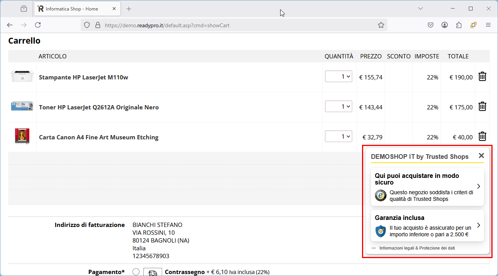List all open tabs dropdown
This screenshot has width=498, height=276.
click(x=420, y=9)
